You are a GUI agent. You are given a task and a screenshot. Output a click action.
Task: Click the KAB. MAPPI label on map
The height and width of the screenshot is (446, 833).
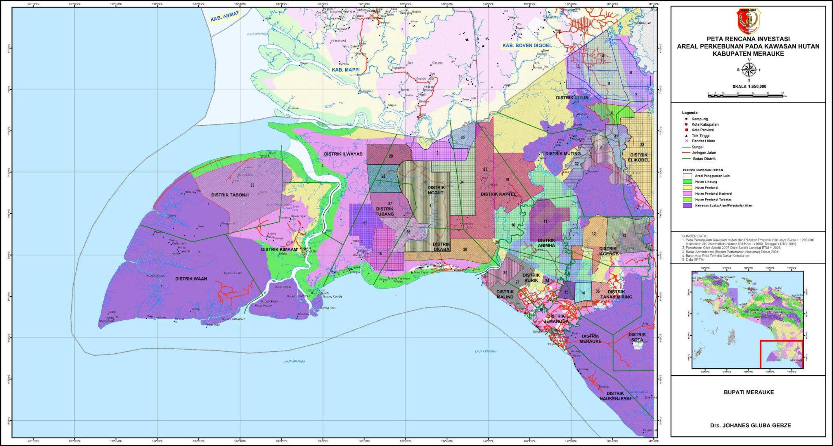tap(345, 70)
